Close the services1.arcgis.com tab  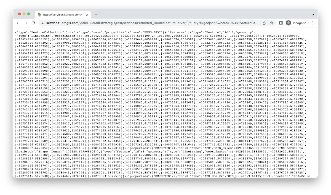(87, 15)
